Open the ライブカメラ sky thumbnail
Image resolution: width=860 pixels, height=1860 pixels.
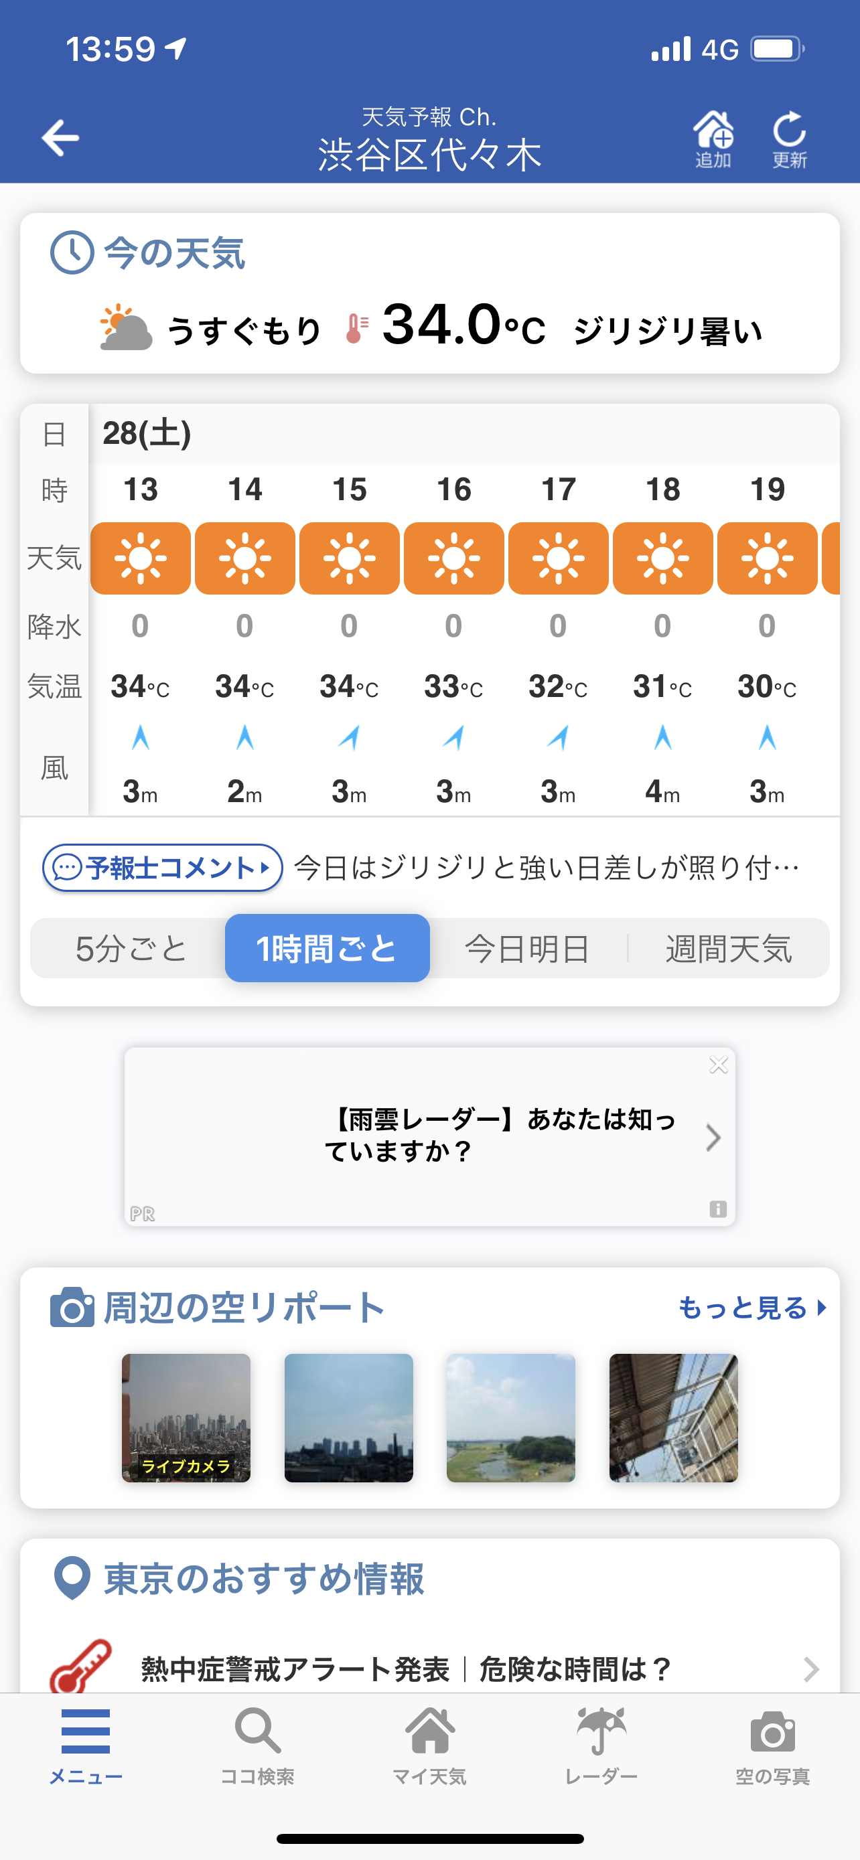click(x=186, y=1417)
